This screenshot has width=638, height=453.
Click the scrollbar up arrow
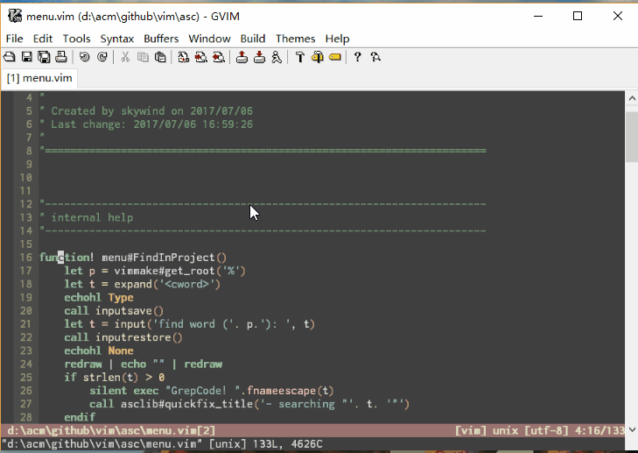click(x=632, y=98)
